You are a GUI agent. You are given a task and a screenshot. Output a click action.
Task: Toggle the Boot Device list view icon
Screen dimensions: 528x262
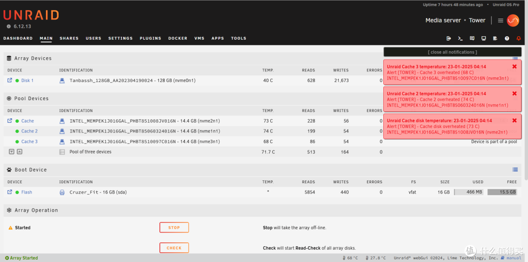[x=515, y=170]
